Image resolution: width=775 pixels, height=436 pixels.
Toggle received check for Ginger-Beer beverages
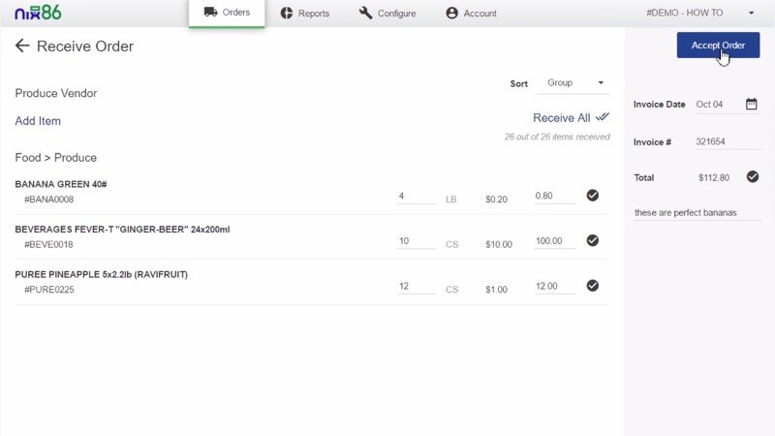click(x=593, y=240)
